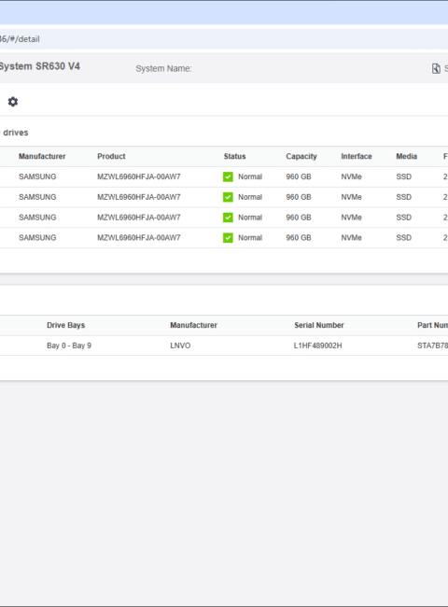The height and width of the screenshot is (607, 448).
Task: Click the Interface column header
Action: 357,156
